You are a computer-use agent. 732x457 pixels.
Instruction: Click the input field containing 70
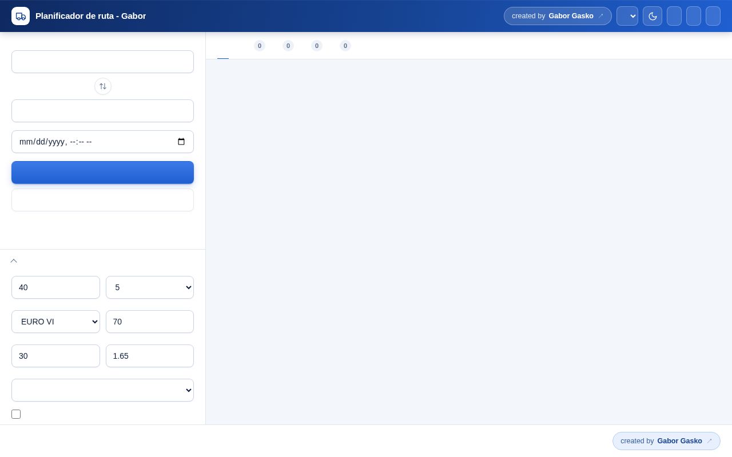coord(150,322)
